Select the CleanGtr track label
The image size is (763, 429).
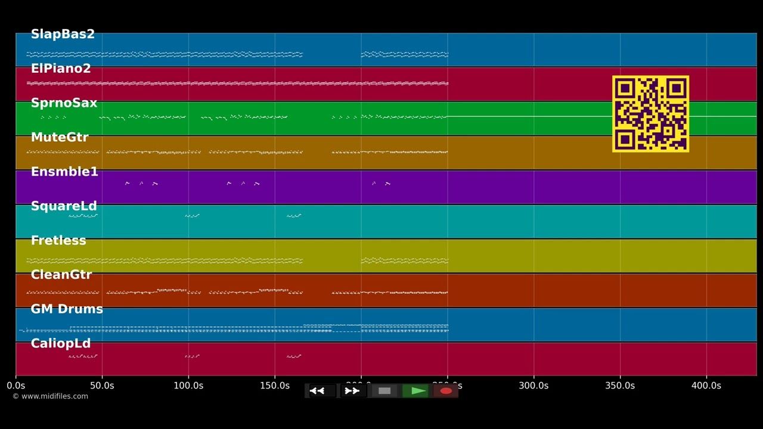tap(61, 275)
